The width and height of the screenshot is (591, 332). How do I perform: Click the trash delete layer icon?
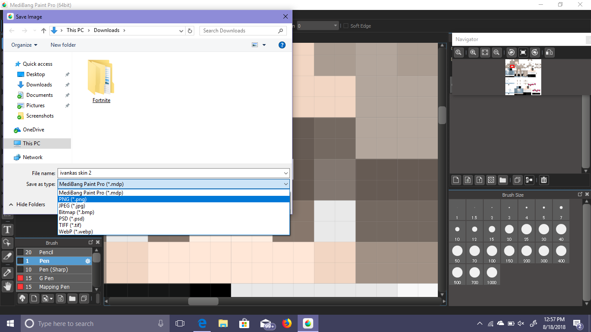(x=544, y=180)
